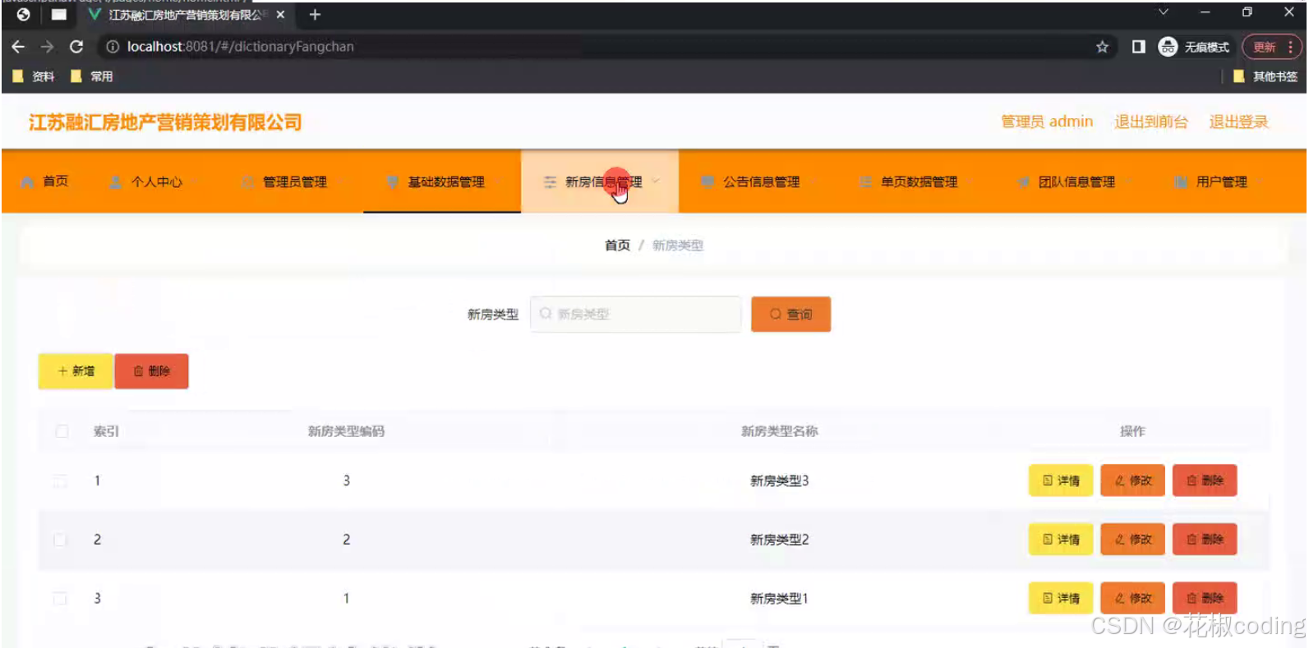The image size is (1309, 648).
Task: Click the tab search chevron in title bar
Action: pos(1163,11)
